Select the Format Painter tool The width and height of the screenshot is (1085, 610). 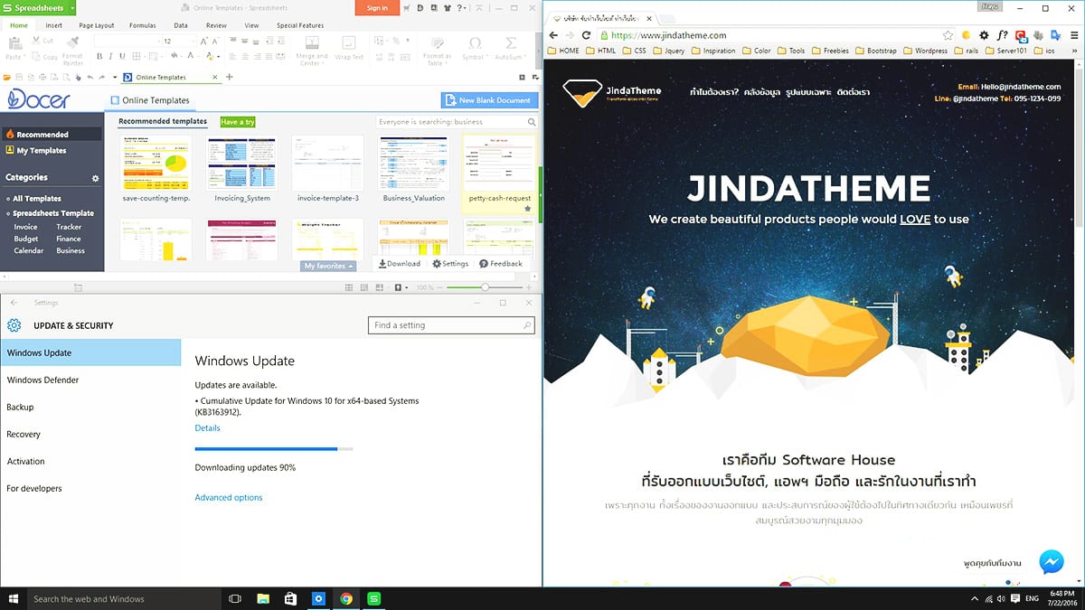coord(72,52)
